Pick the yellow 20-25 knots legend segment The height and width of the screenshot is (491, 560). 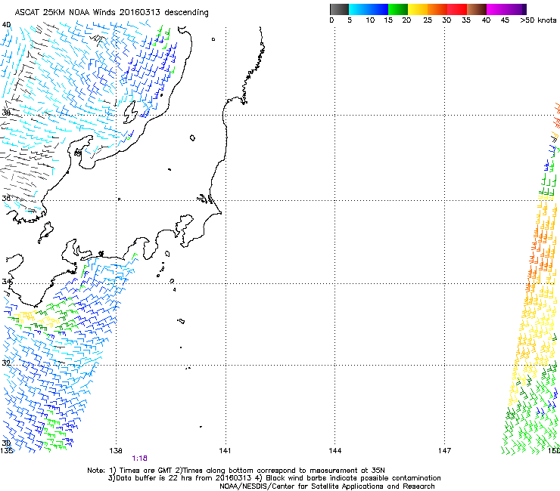pyautogui.click(x=418, y=9)
